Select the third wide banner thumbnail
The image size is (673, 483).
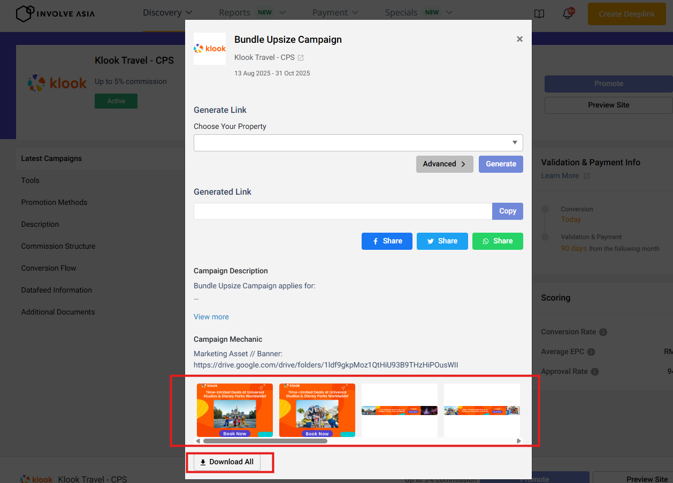pyautogui.click(x=400, y=410)
